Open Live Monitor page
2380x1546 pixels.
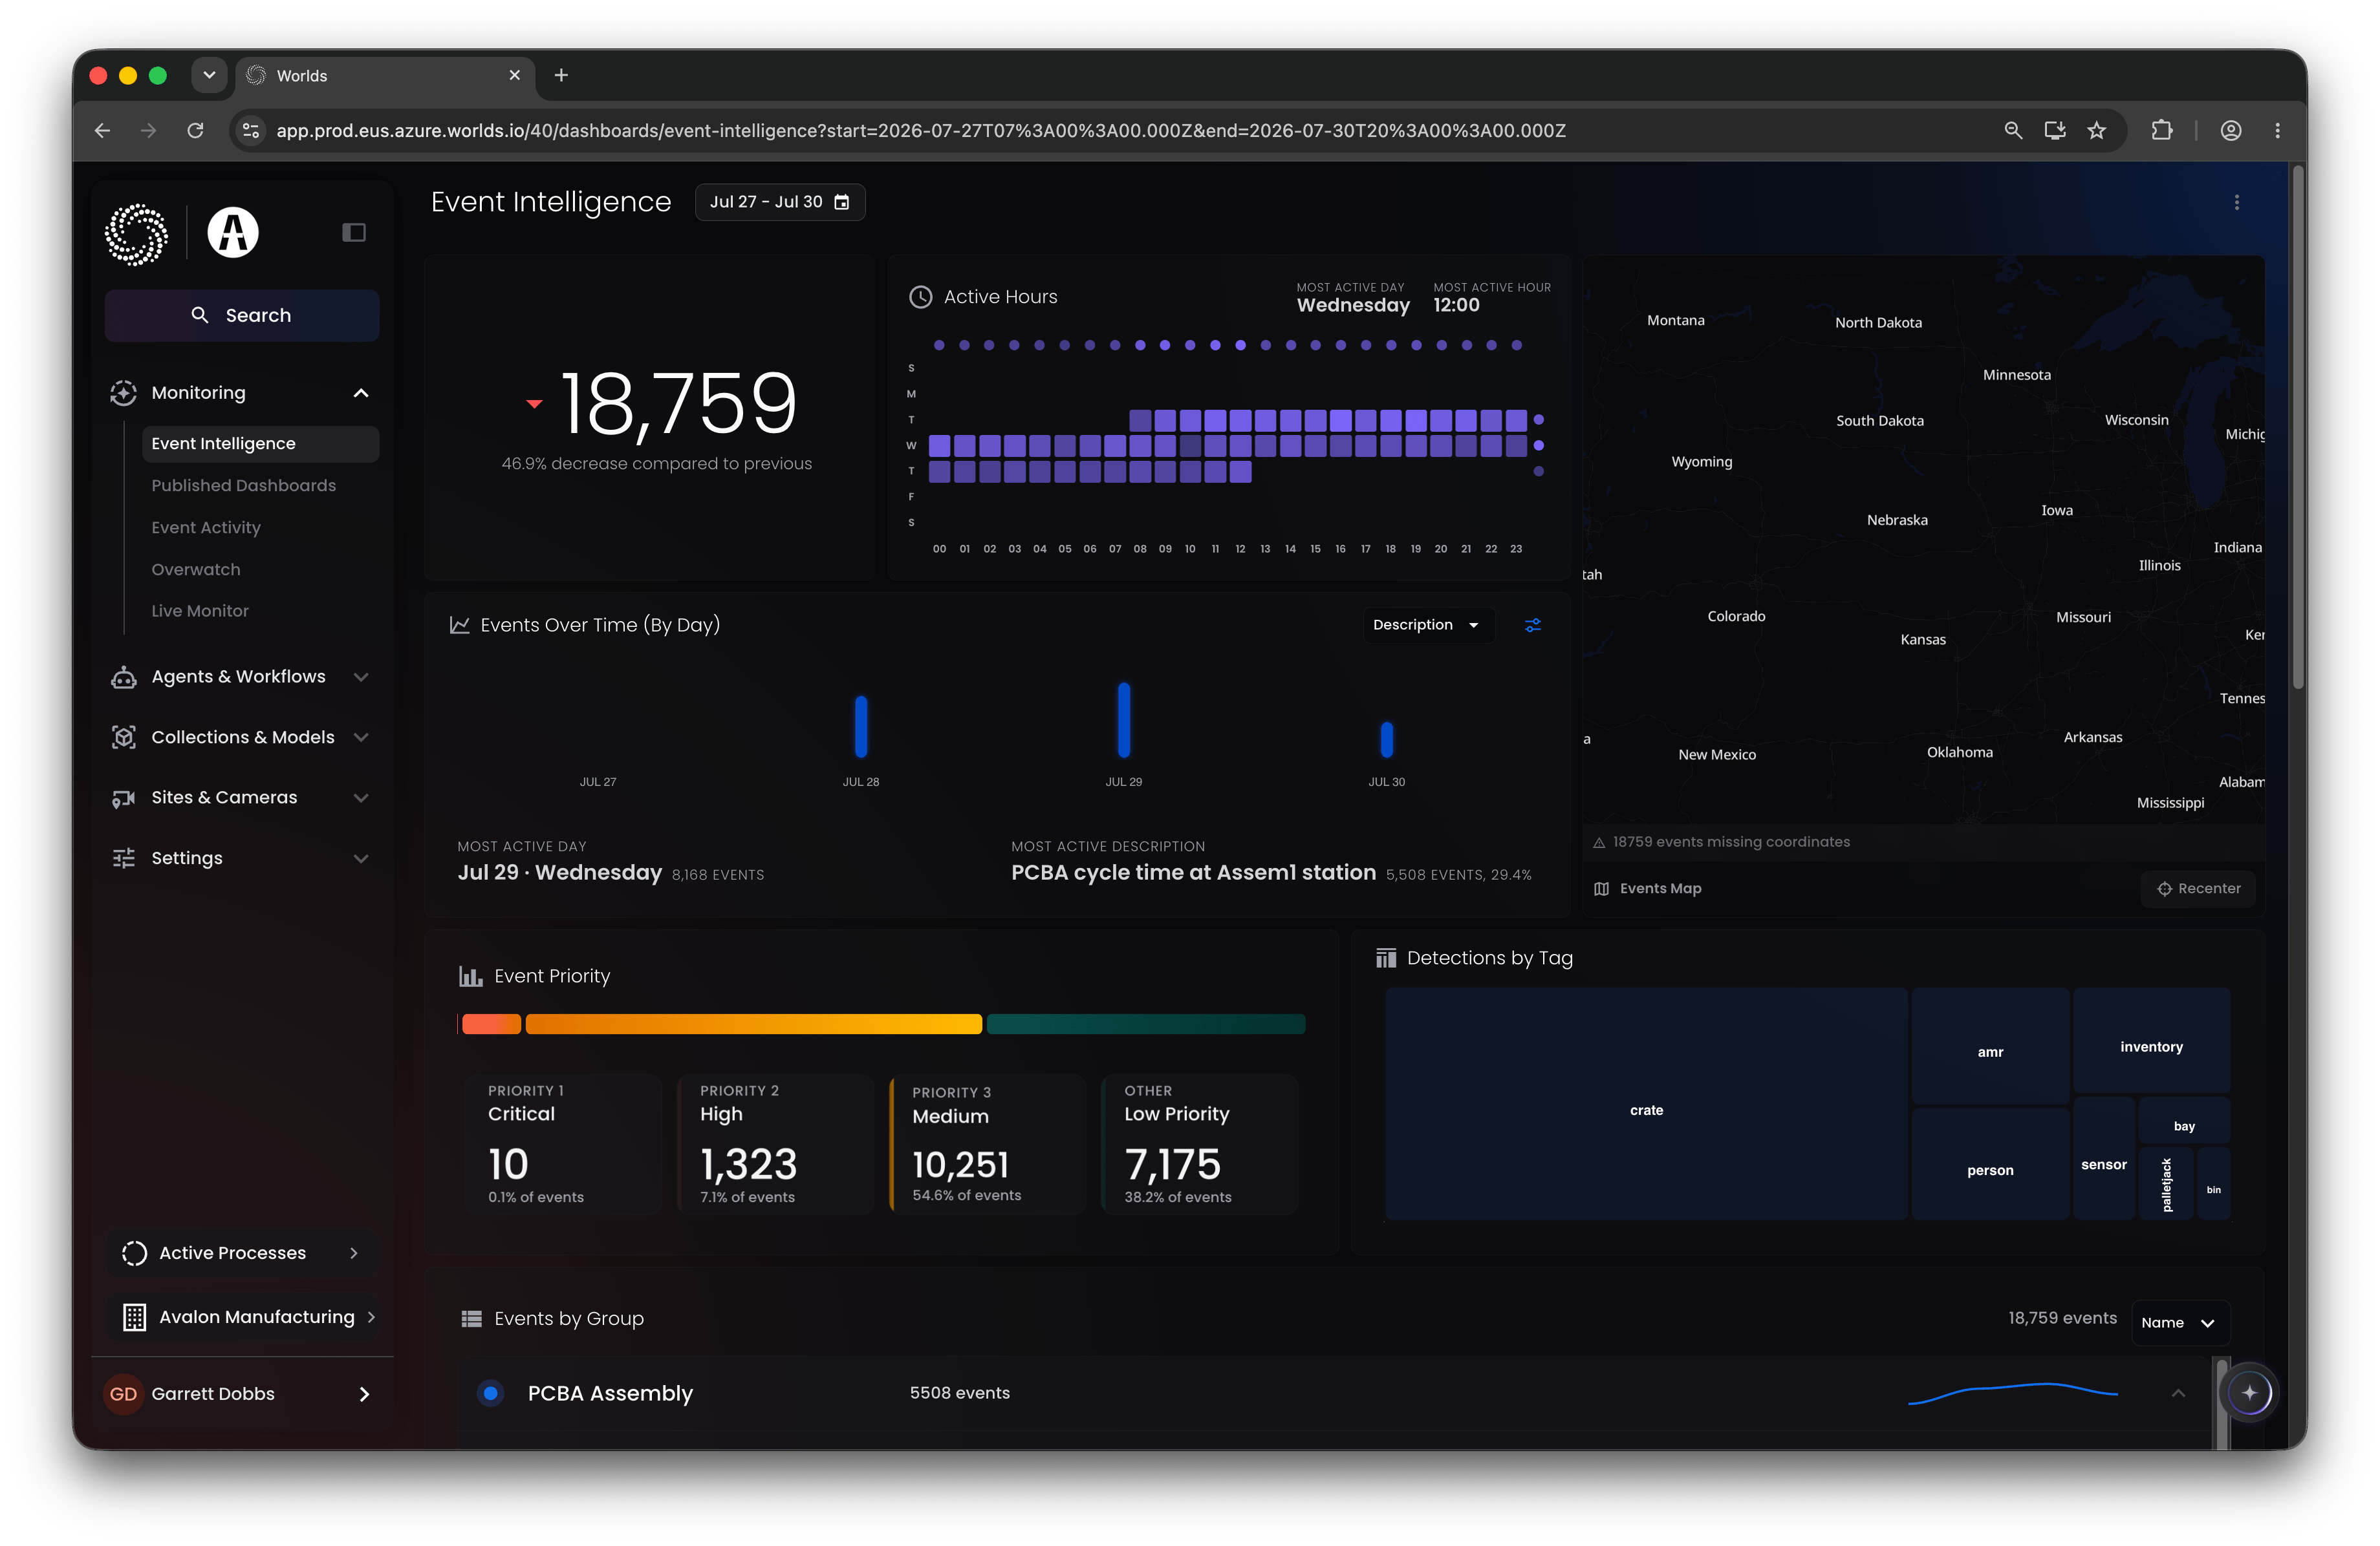[200, 611]
